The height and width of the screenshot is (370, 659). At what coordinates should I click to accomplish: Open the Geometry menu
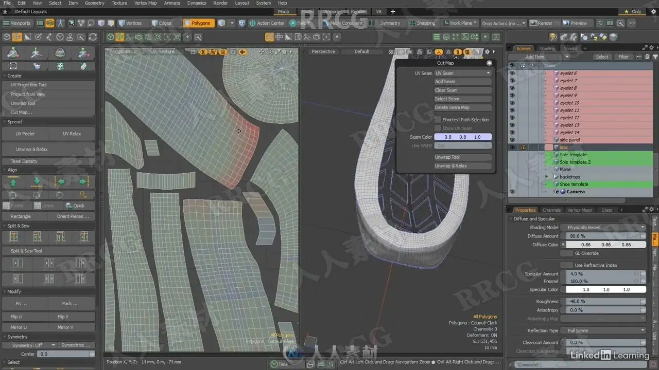(x=95, y=3)
